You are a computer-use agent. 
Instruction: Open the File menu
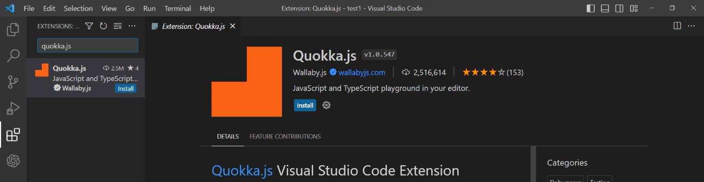pos(29,8)
